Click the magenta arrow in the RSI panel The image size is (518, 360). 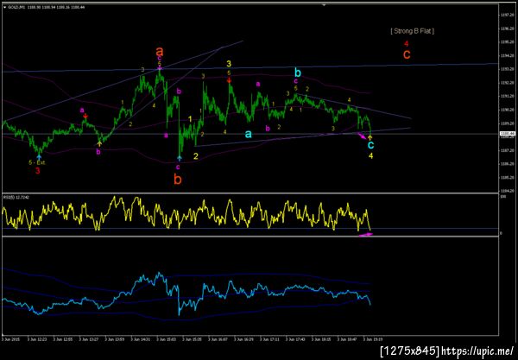[366, 235]
